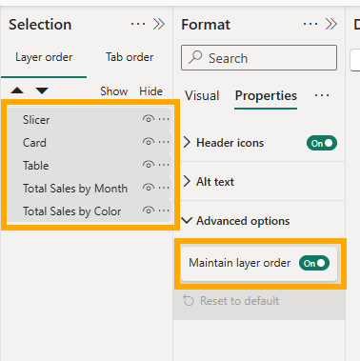Move layer down with the down arrow

pos(42,90)
